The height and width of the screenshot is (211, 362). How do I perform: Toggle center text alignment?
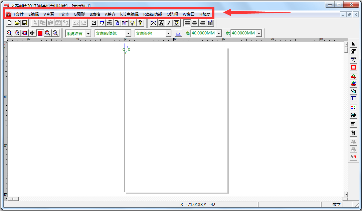coord(195,23)
